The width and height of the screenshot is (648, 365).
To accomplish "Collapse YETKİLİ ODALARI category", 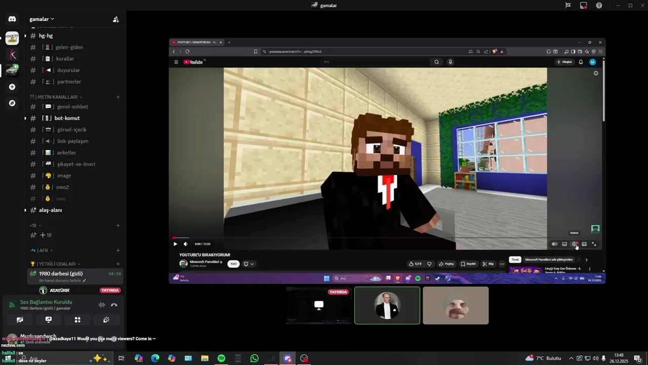I will click(x=55, y=264).
